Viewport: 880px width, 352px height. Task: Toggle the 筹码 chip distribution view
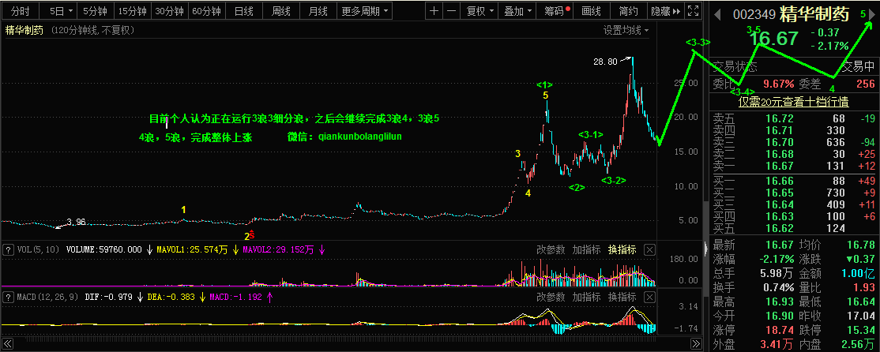point(555,12)
